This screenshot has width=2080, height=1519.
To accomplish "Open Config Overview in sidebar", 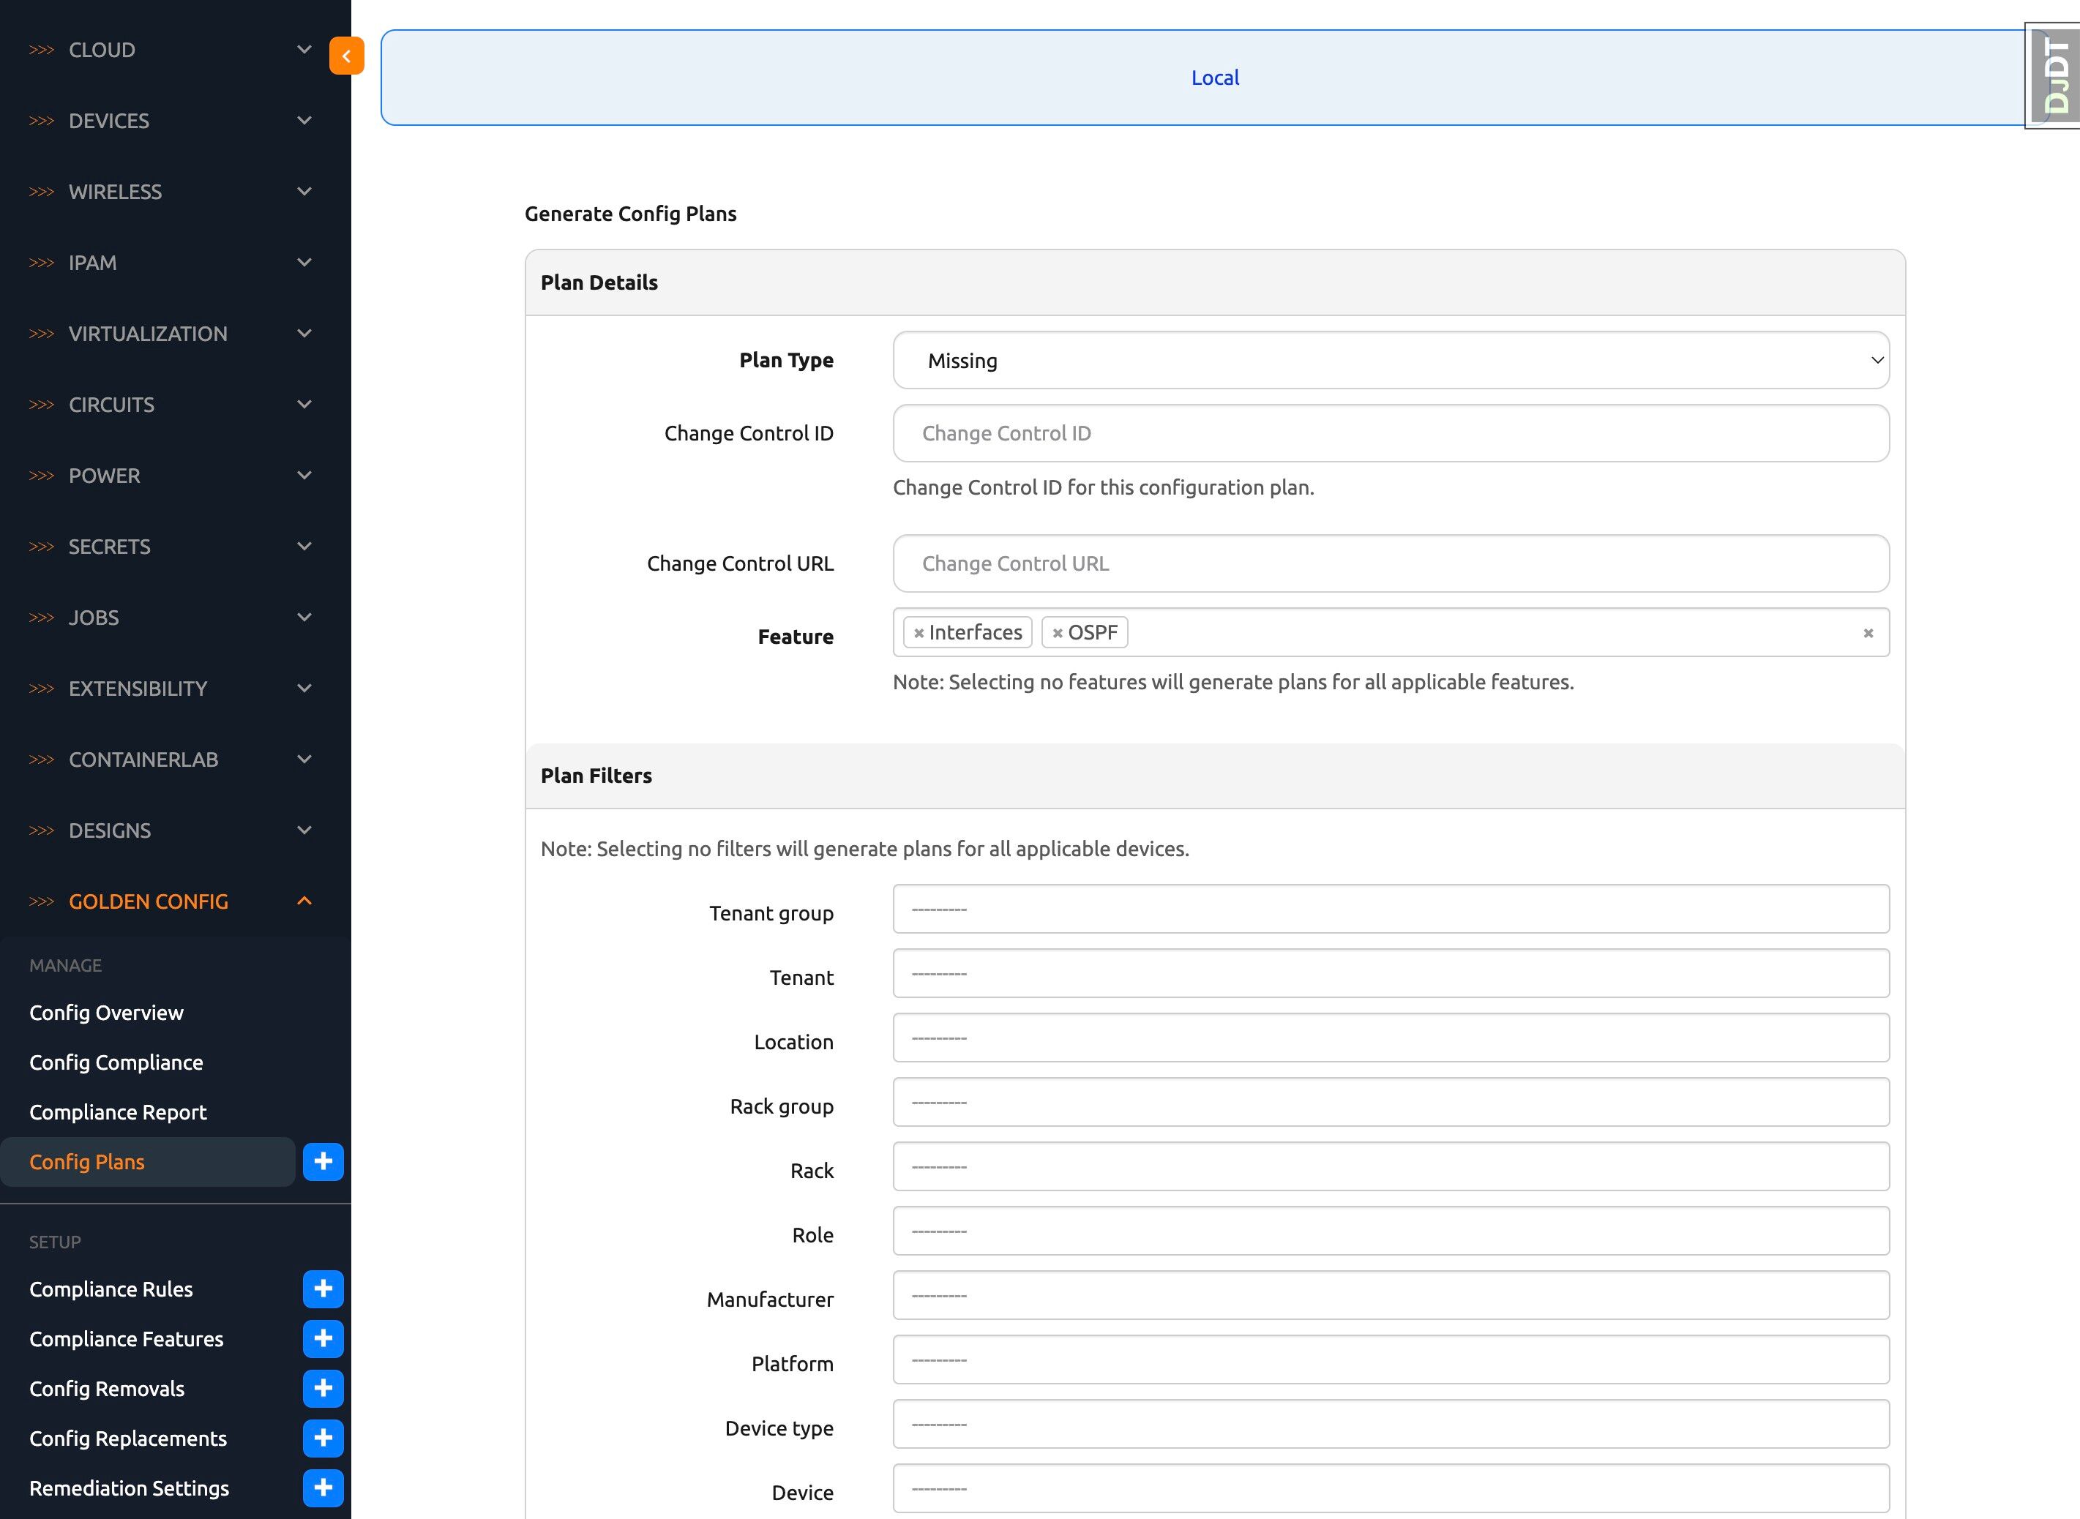I will click(107, 1013).
